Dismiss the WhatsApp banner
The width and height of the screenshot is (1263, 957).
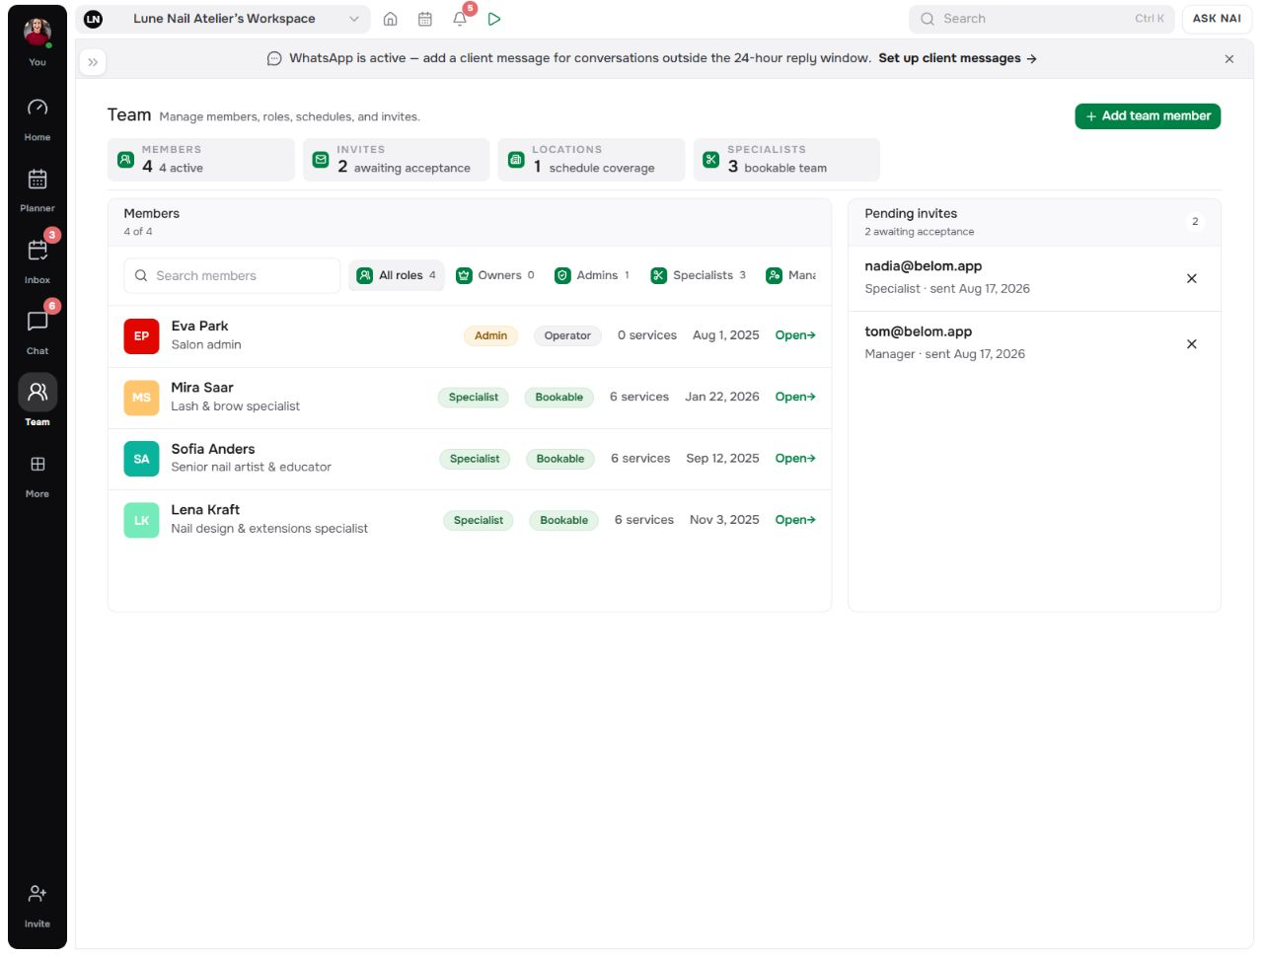click(1229, 59)
